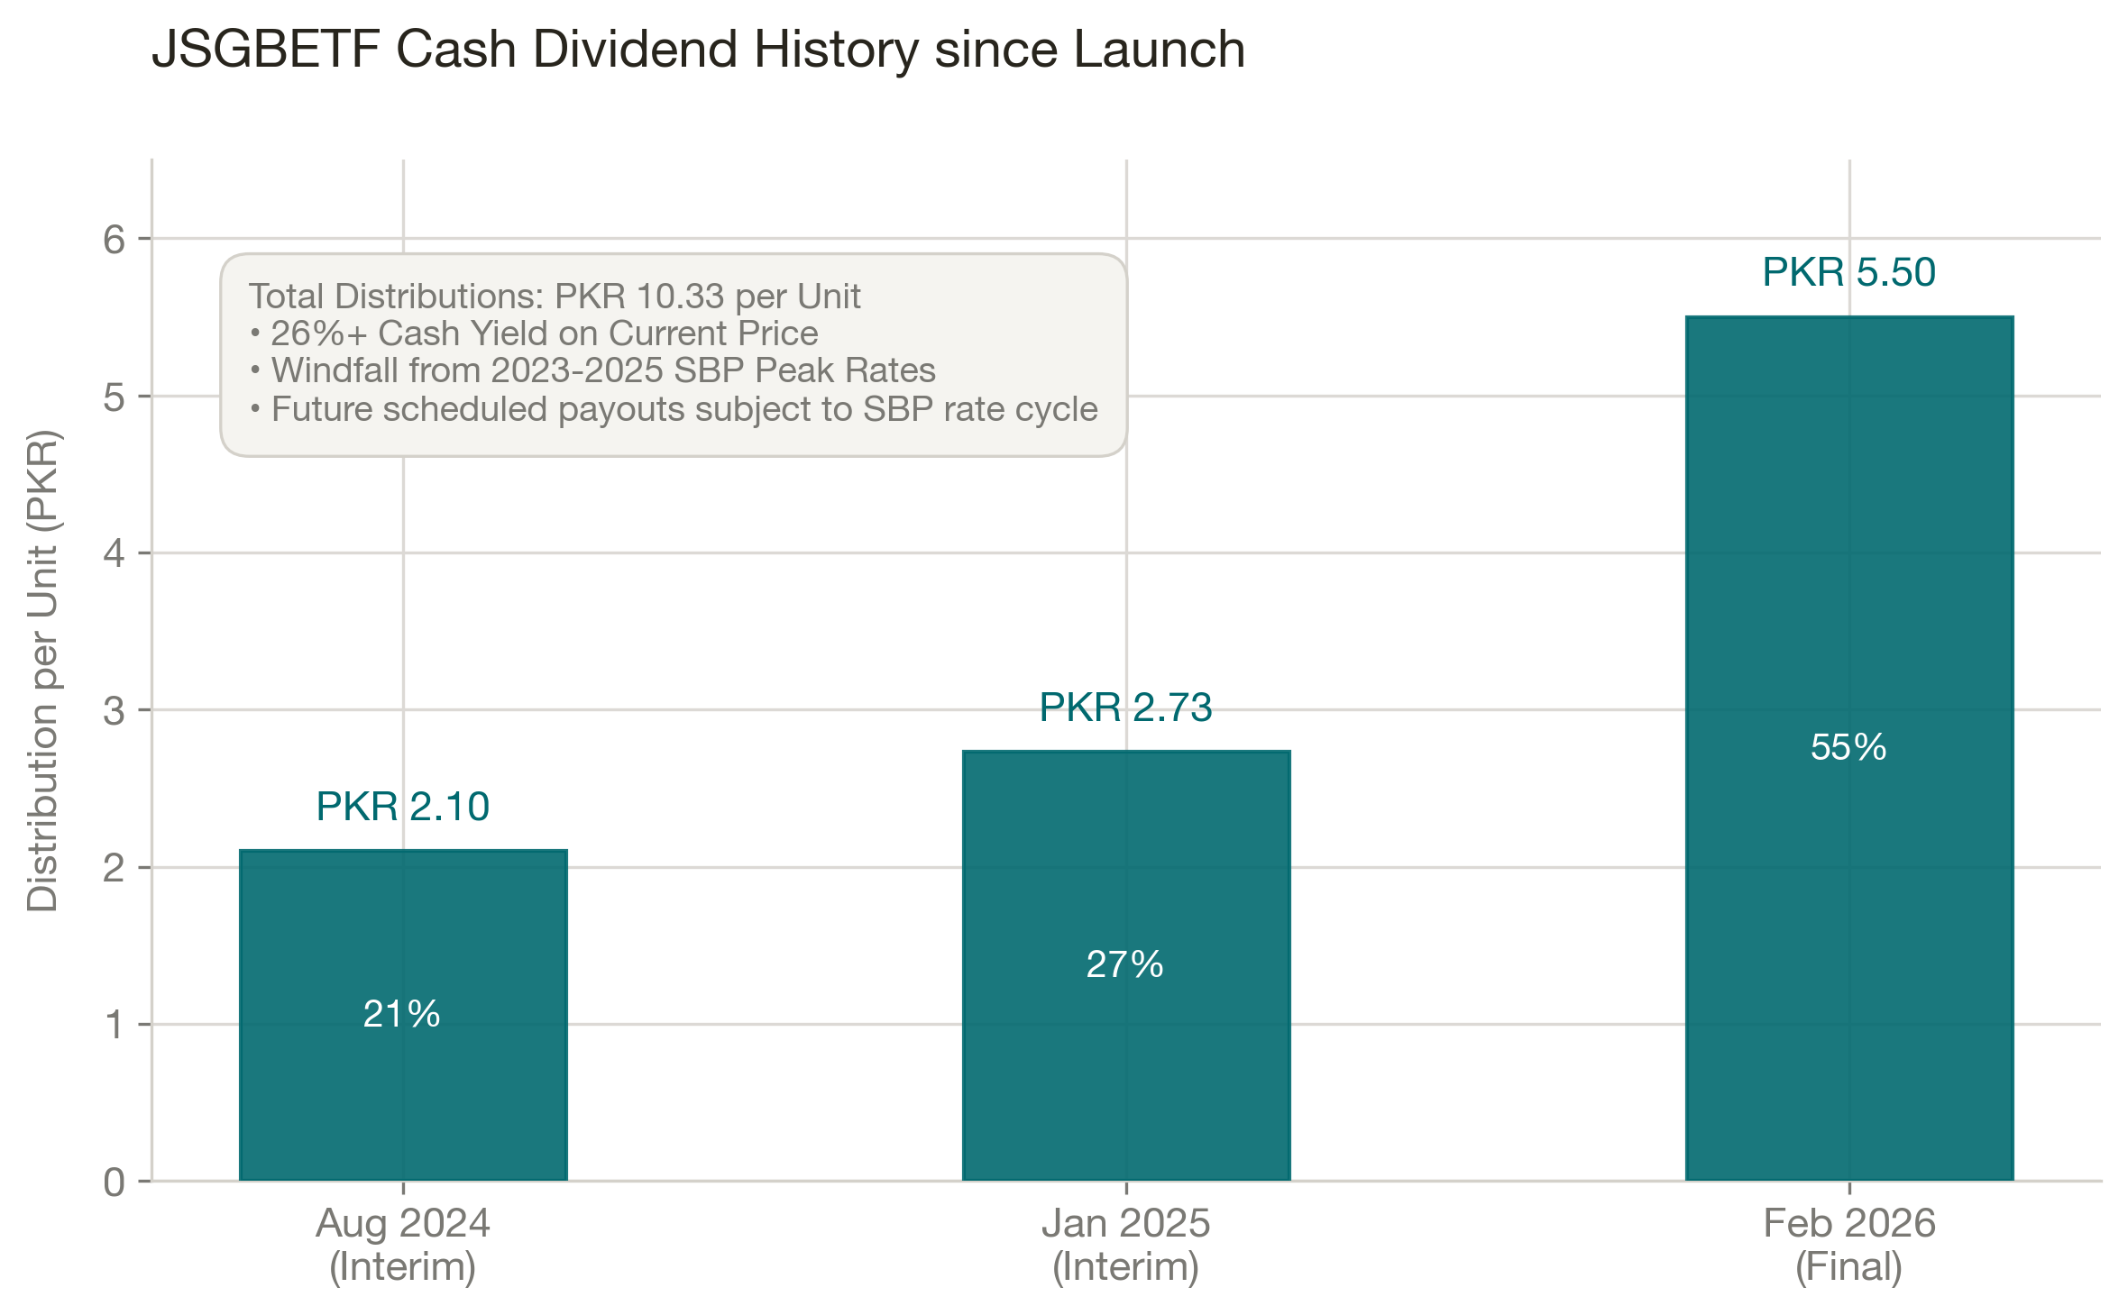Click the '55%' label inside the bar
The image size is (2128, 1315).
pyautogui.click(x=1848, y=748)
